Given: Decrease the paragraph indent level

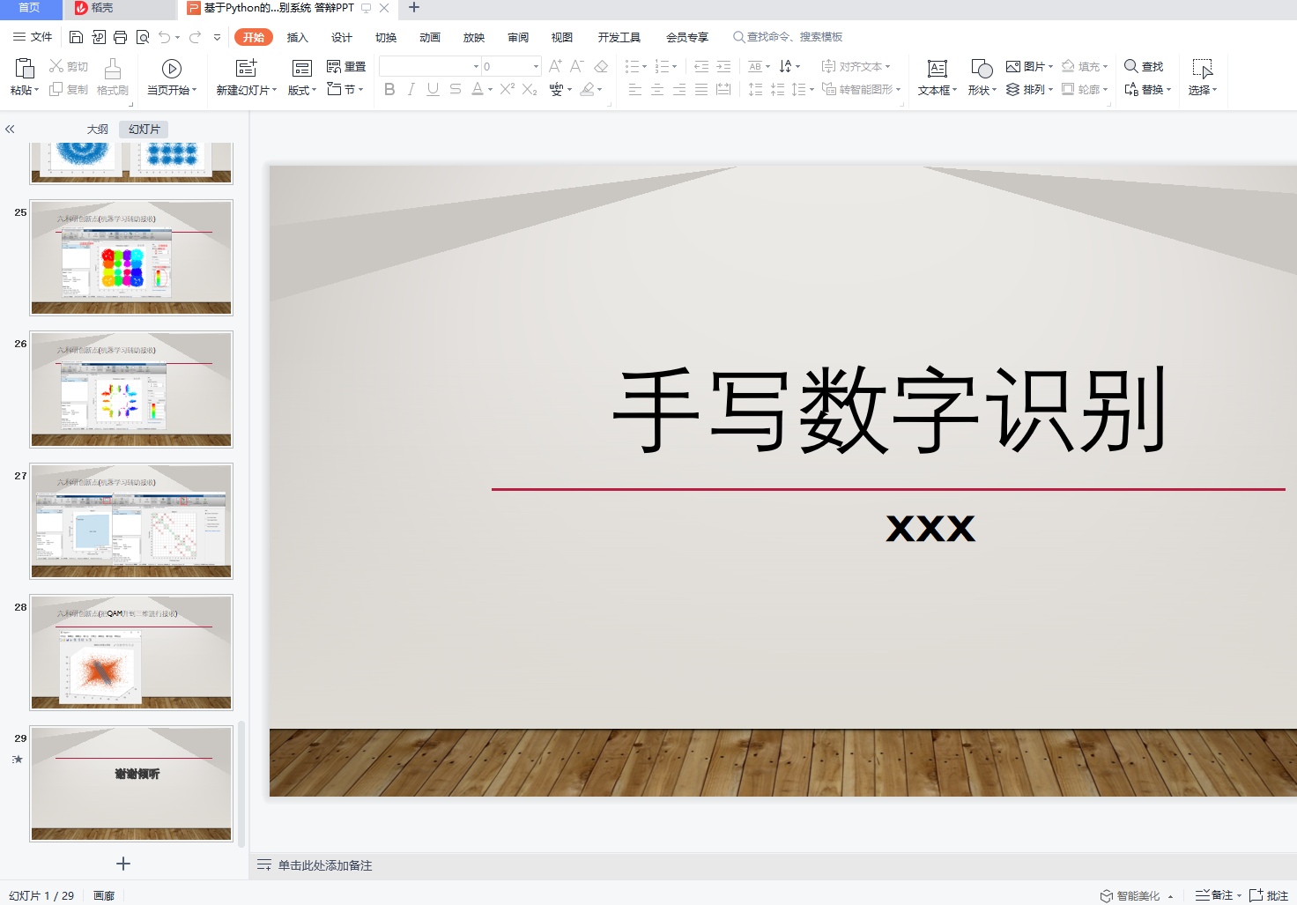Looking at the screenshot, I should [x=701, y=66].
